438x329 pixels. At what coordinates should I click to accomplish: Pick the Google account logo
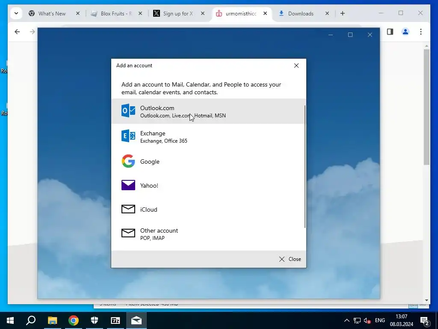[128, 161]
